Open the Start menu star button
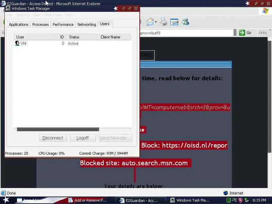The image size is (272, 204). click(x=6, y=200)
